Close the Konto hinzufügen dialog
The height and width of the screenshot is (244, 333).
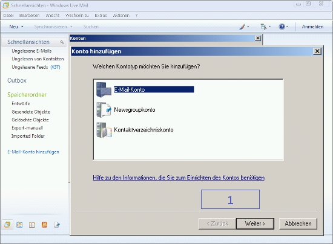pos(317,51)
